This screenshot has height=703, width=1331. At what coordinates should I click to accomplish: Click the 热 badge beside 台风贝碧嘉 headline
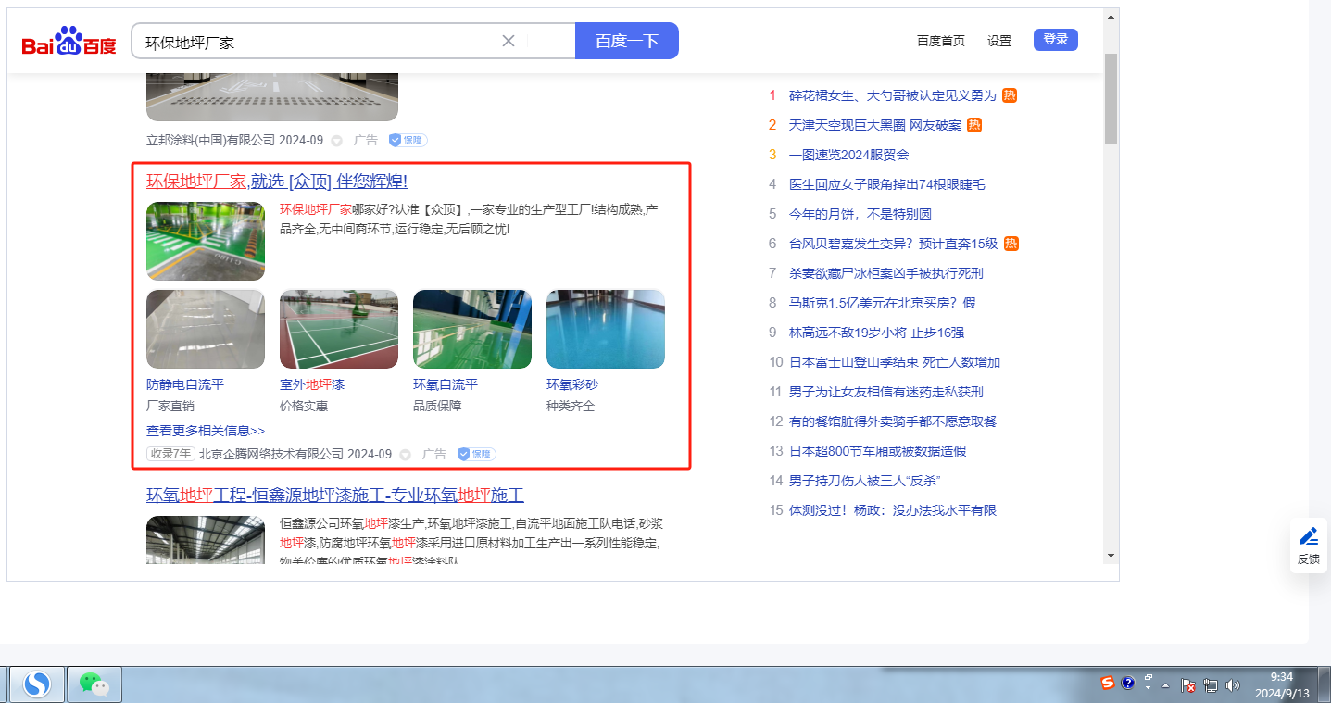1011,244
